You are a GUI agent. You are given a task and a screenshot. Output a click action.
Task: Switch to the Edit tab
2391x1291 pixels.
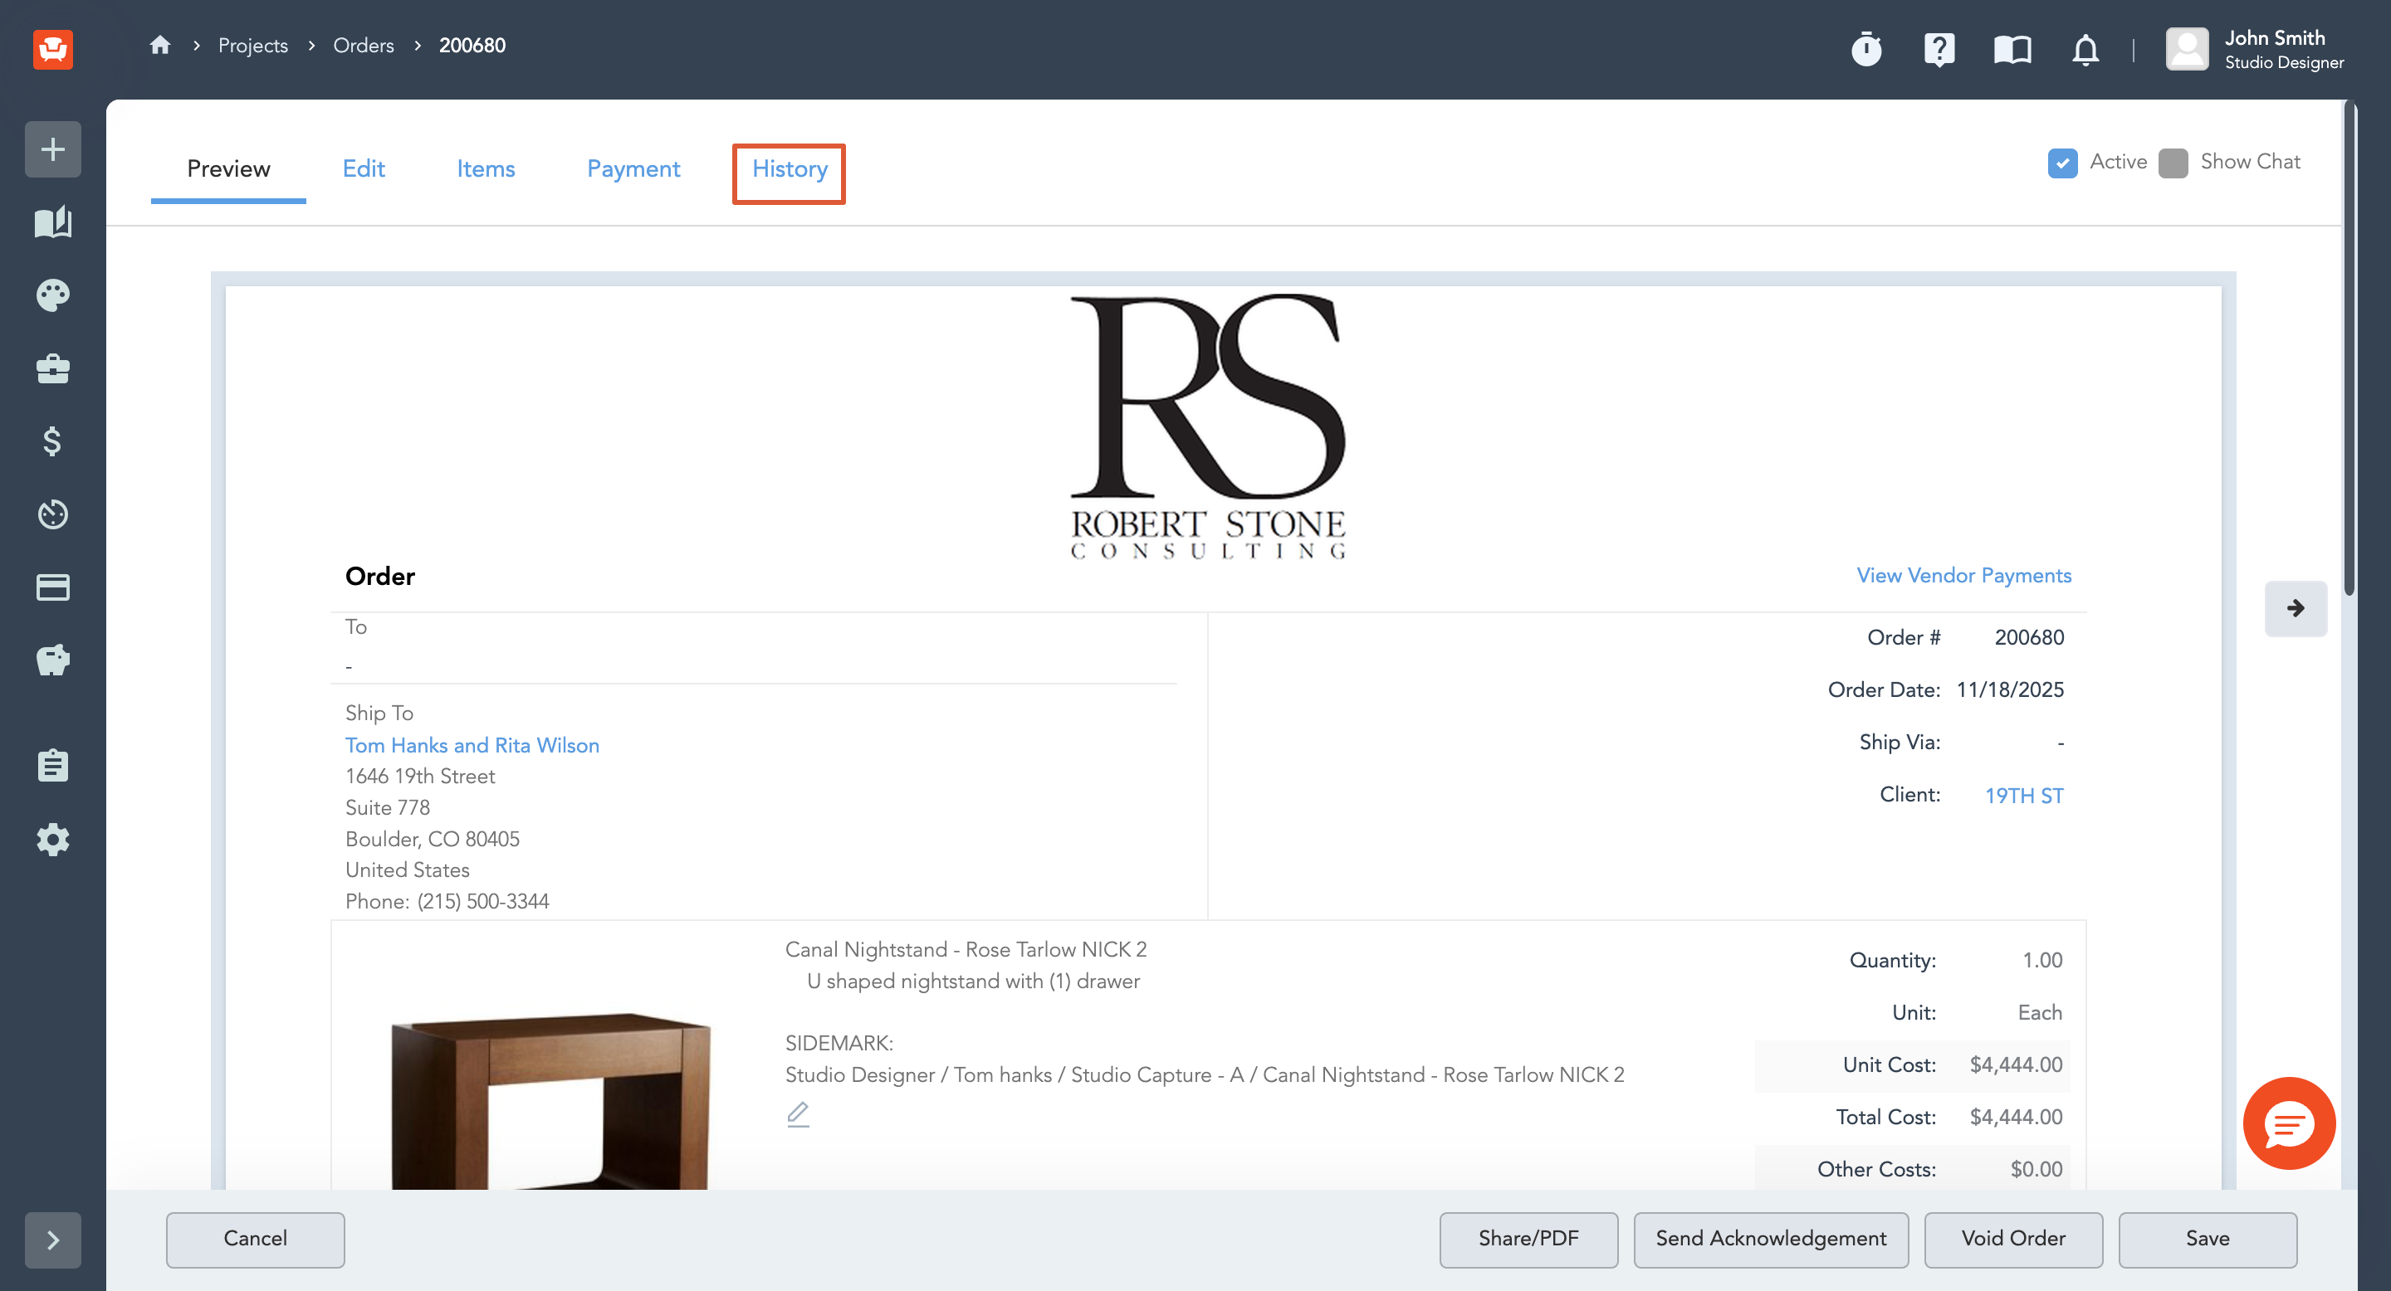pos(363,168)
